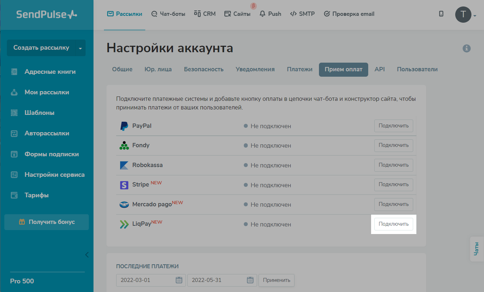
Task: Open the Чат-боты section
Action: [x=168, y=14]
